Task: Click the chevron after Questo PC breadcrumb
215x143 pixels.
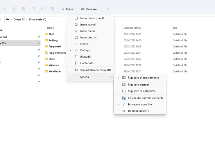Action: coord(27,20)
